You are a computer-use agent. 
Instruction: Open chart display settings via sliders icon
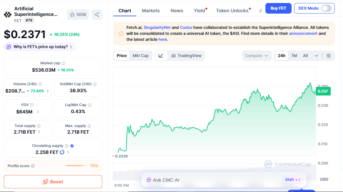click(329, 56)
